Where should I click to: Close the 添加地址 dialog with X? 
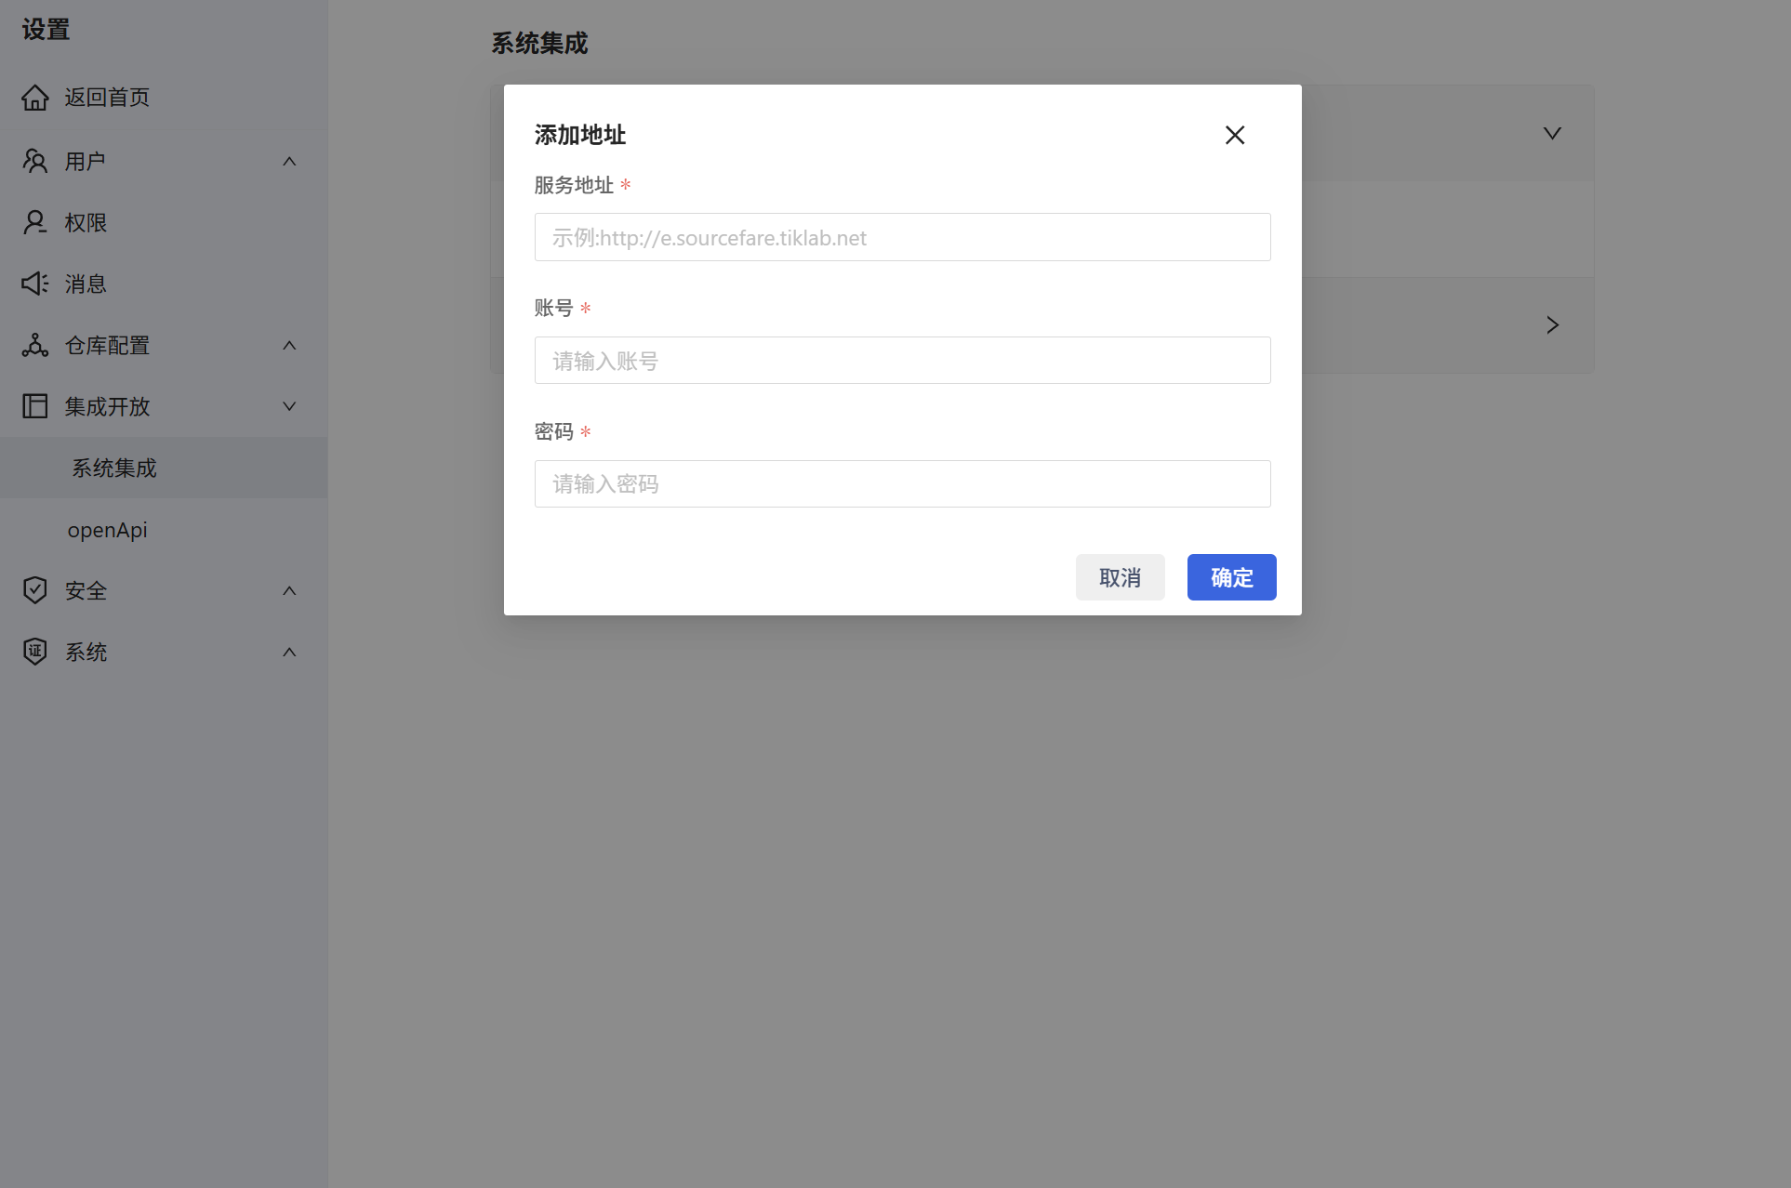(1234, 135)
